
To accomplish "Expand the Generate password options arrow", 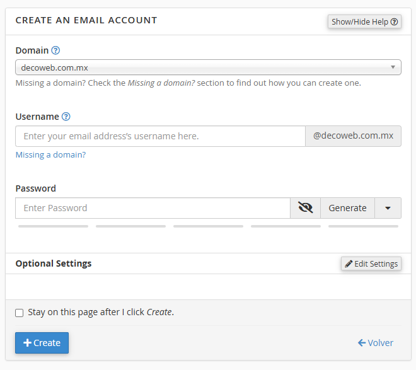I will (x=388, y=208).
